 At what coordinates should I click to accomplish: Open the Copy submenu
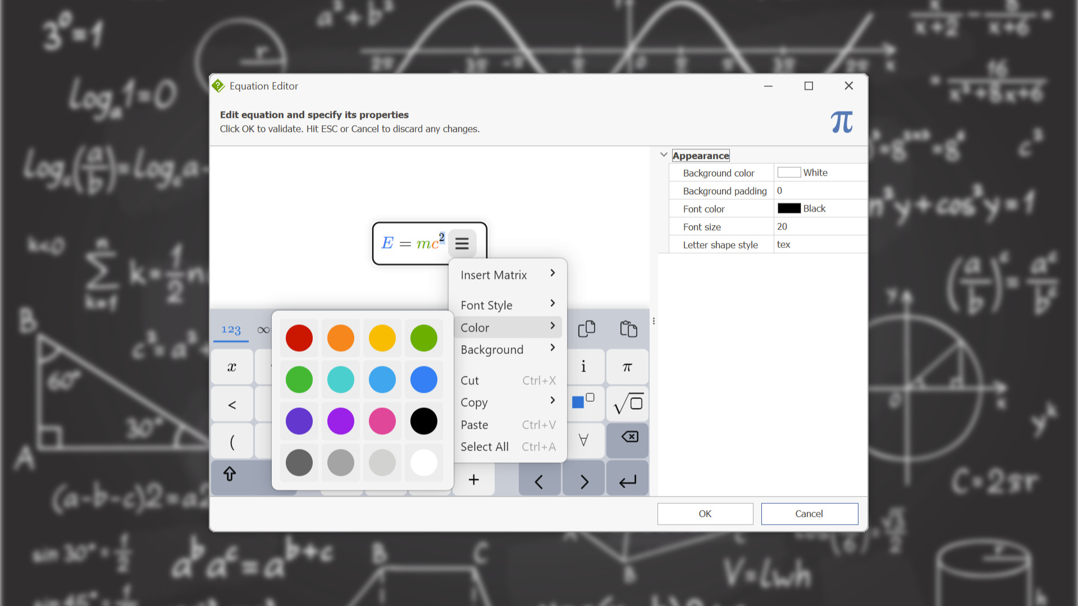(508, 402)
